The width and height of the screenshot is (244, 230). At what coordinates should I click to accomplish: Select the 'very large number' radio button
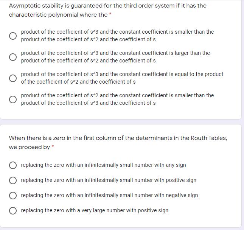(x=13, y=211)
